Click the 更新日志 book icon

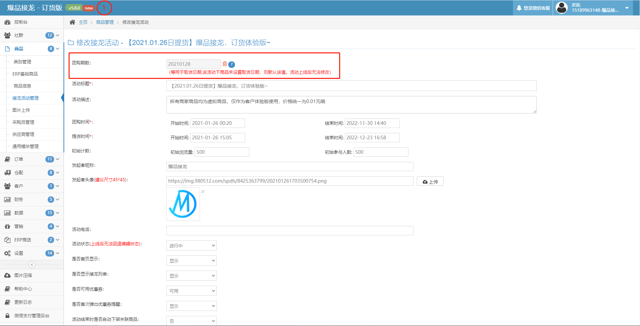click(x=7, y=302)
